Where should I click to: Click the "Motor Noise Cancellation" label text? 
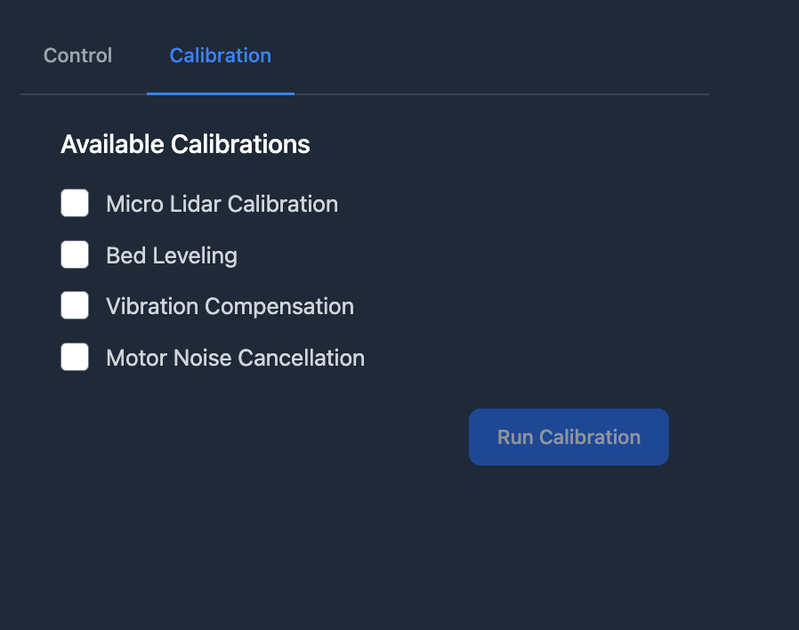click(x=235, y=358)
